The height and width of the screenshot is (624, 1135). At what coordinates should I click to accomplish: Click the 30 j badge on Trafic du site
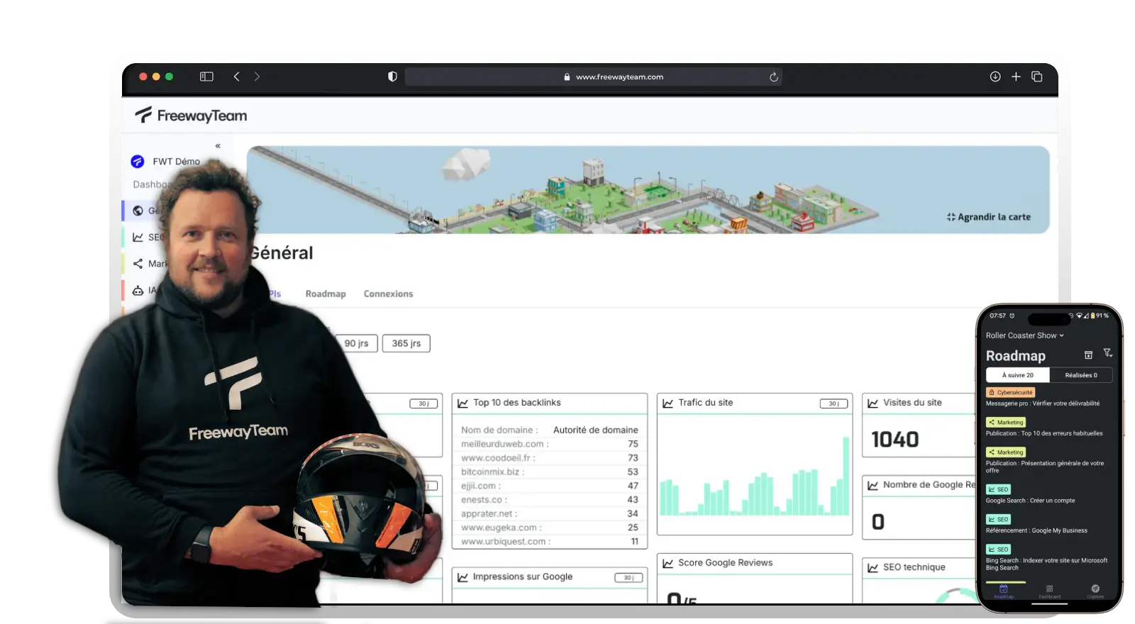(834, 403)
